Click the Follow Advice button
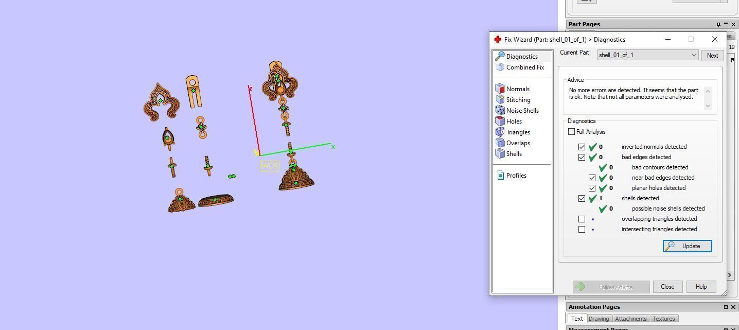 pyautogui.click(x=611, y=287)
